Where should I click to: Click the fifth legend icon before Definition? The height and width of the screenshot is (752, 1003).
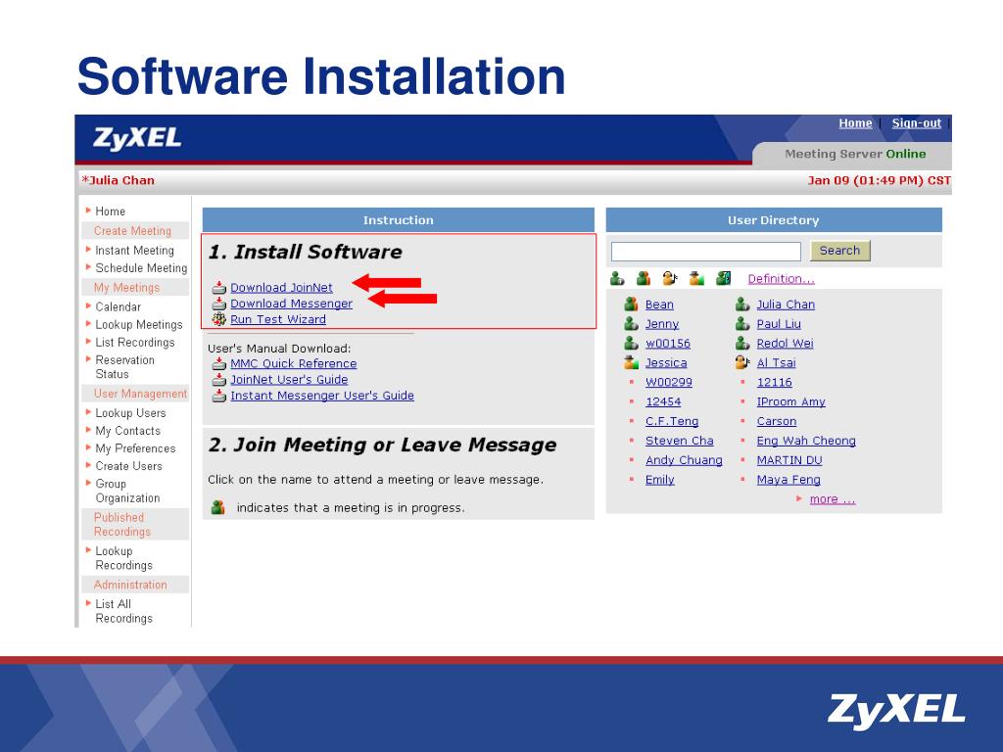coord(724,278)
